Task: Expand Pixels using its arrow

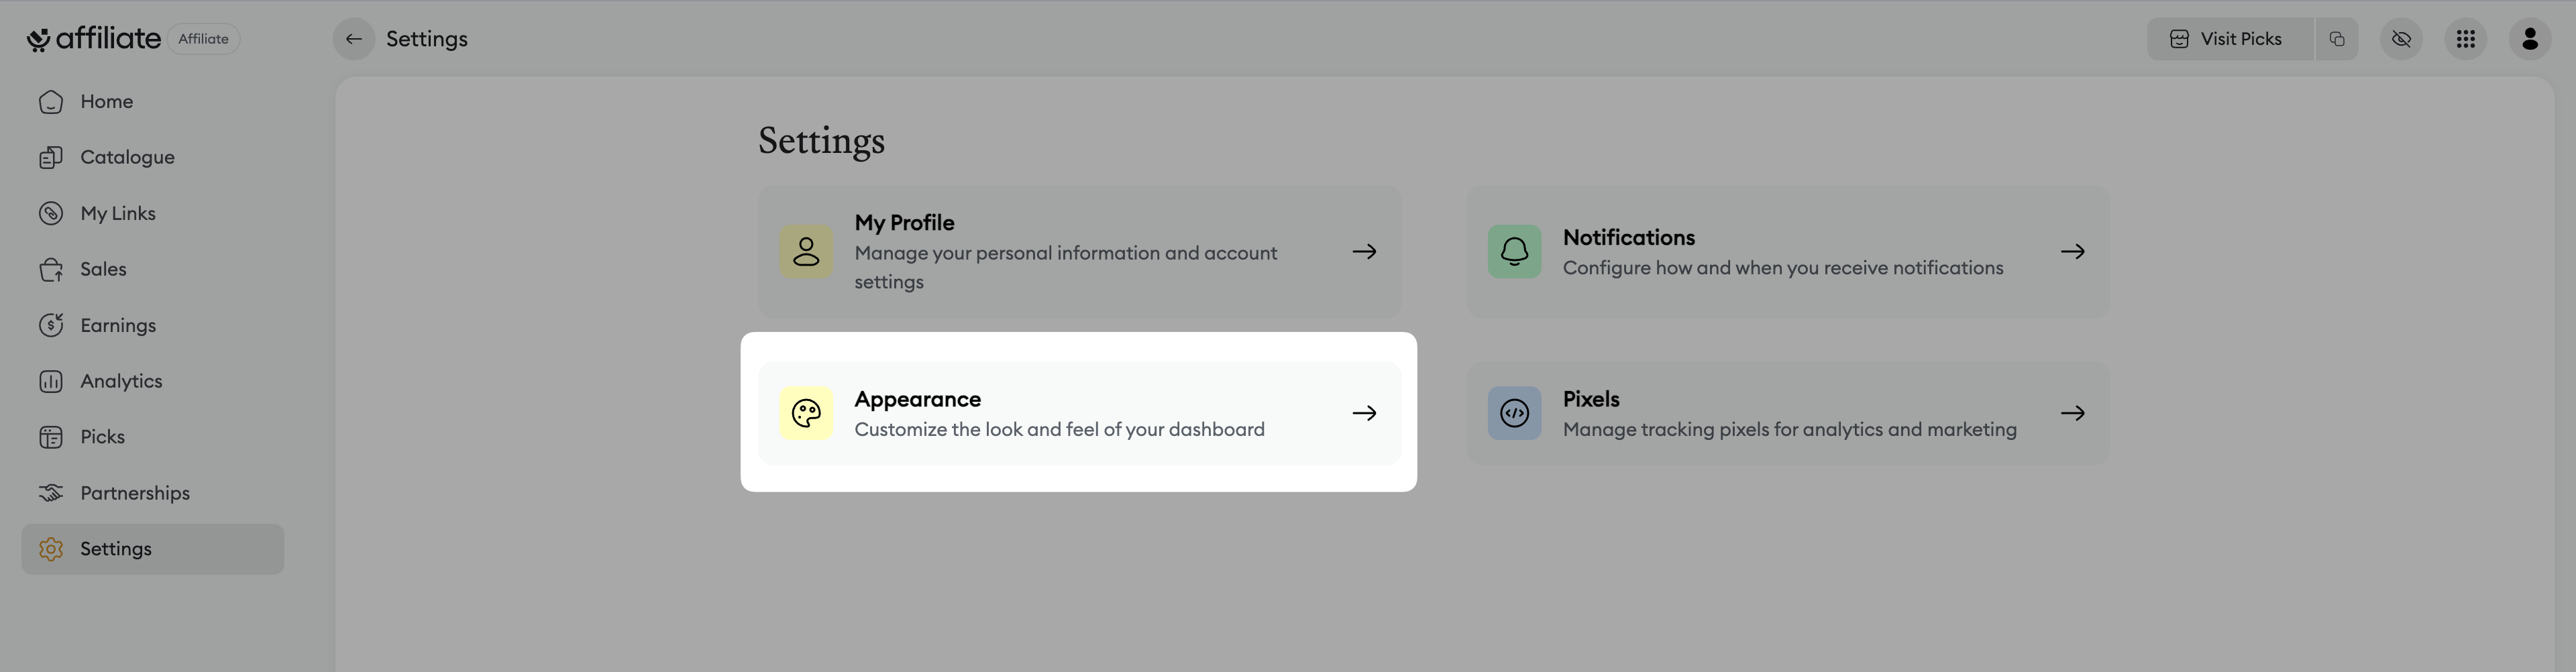Action: tap(2072, 413)
